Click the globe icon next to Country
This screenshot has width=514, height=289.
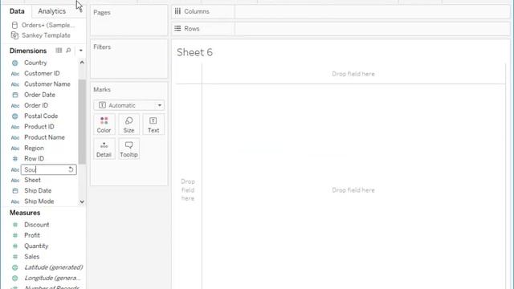(x=15, y=63)
